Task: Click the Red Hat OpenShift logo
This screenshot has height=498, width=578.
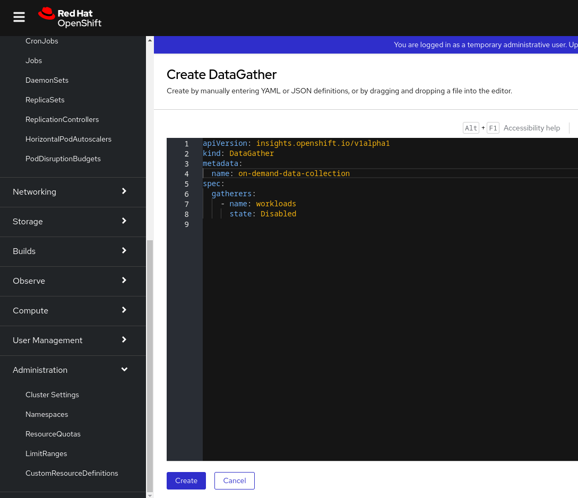Action: (x=70, y=18)
